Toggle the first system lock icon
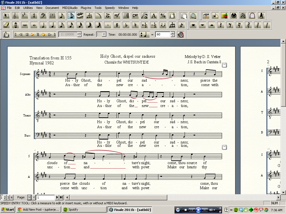This screenshot has height=214, width=286. point(224,65)
